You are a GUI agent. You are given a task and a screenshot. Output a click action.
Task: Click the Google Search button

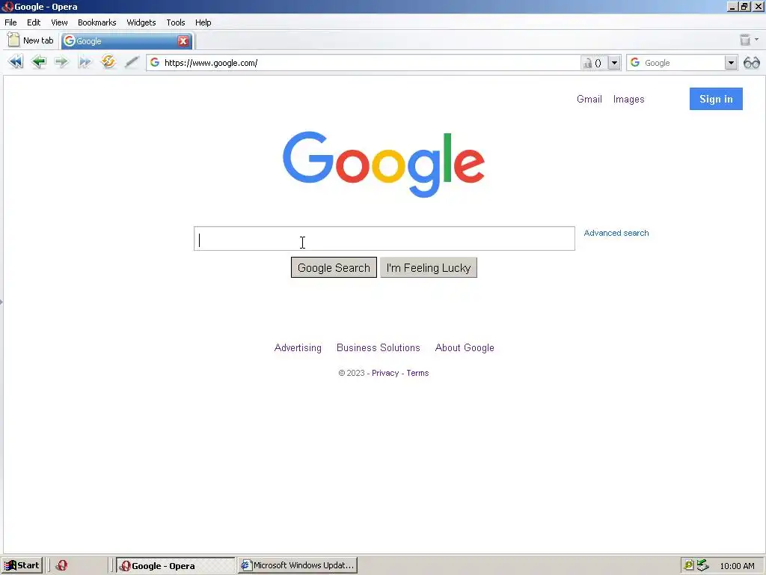(334, 267)
